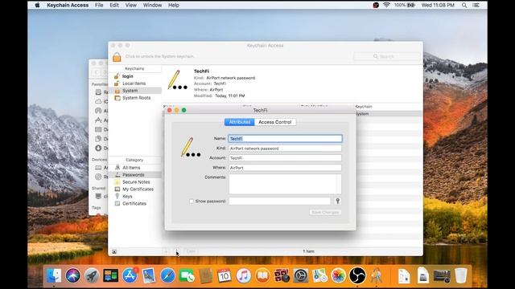The image size is (515, 289).
Task: Open the View menu
Action: [130, 5]
